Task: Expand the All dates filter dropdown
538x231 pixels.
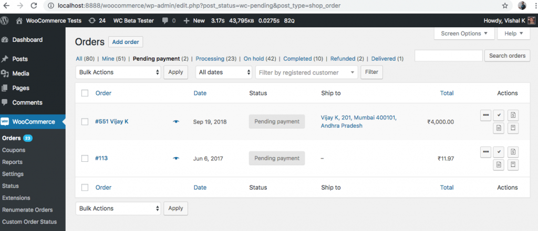Action: (223, 72)
